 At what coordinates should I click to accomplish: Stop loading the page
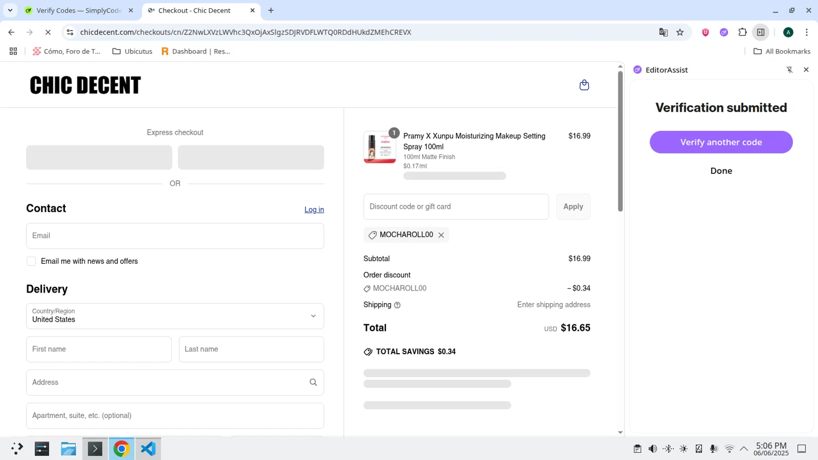coord(48,32)
